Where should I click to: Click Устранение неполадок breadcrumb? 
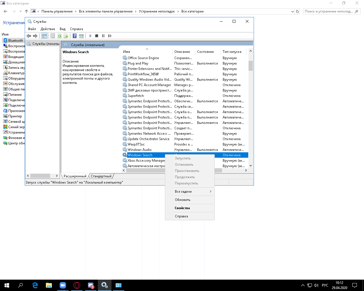point(157,11)
